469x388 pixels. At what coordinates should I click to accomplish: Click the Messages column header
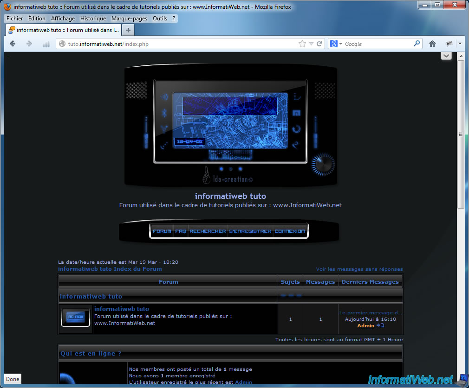320,282
